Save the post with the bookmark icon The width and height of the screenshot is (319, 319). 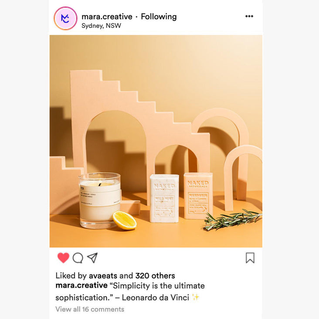point(250,258)
